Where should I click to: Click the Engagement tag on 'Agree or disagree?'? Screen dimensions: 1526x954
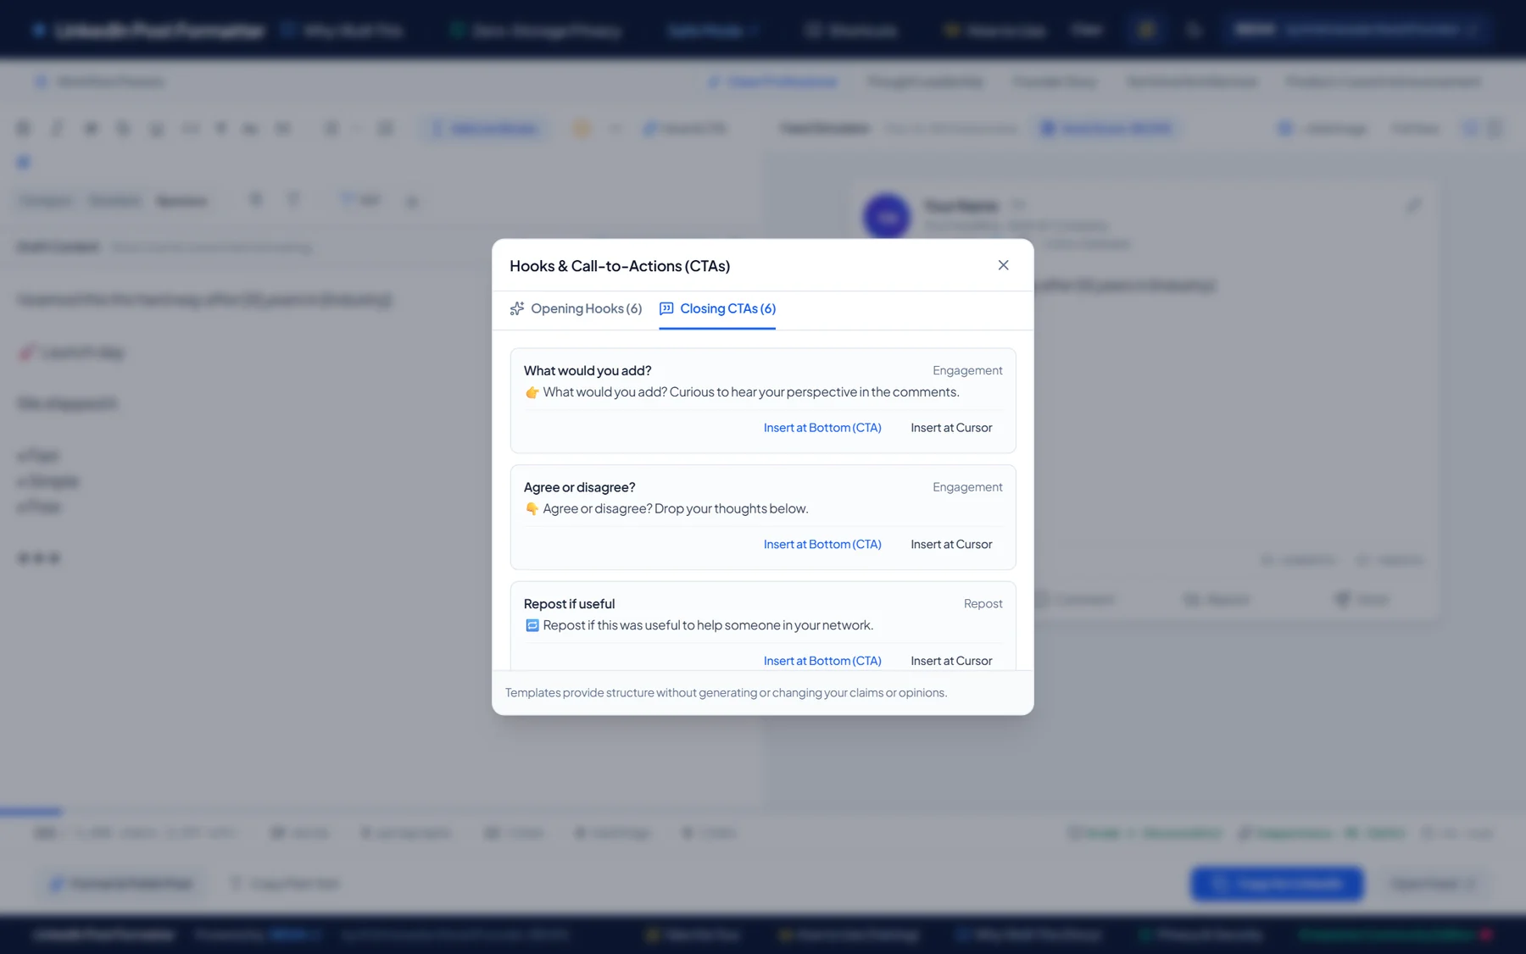[967, 487]
